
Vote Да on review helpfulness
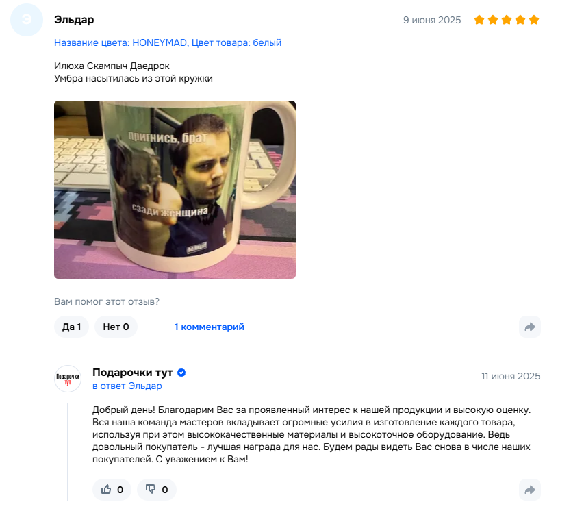[71, 327]
